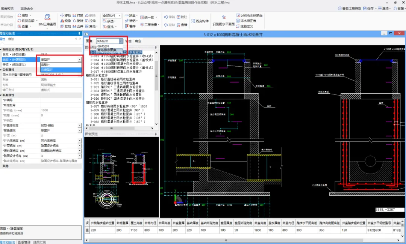Image resolution: width=406 pixels, height=244 pixels.
Task: Open the 报表预览 menu
Action: (x=7, y=9)
